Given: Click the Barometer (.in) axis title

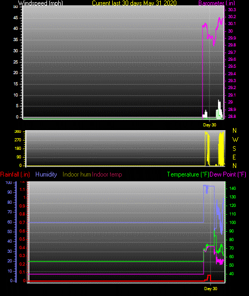Looking at the screenshot, I should (x=216, y=3).
